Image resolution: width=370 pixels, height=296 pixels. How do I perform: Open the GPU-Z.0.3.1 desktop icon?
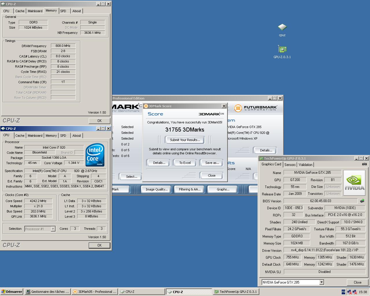[x=282, y=49]
